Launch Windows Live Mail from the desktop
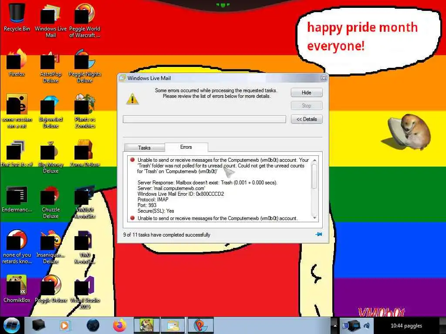The height and width of the screenshot is (334, 446). coord(51,20)
